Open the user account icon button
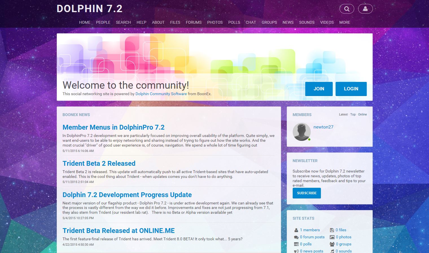This screenshot has height=253, width=429. pyautogui.click(x=365, y=9)
